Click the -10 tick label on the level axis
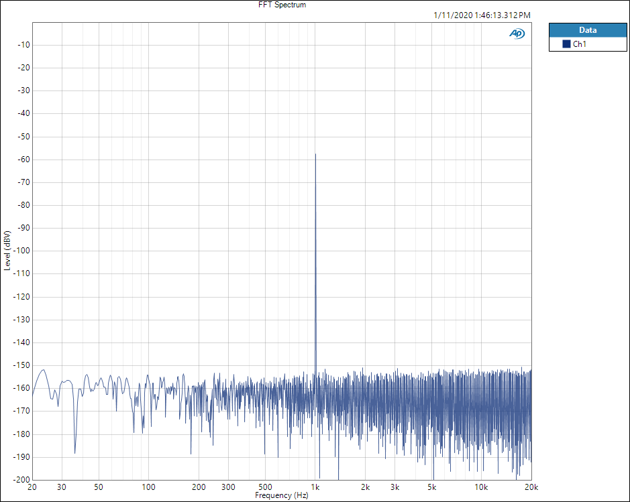Screen dimensions: 630x502 coord(23,45)
